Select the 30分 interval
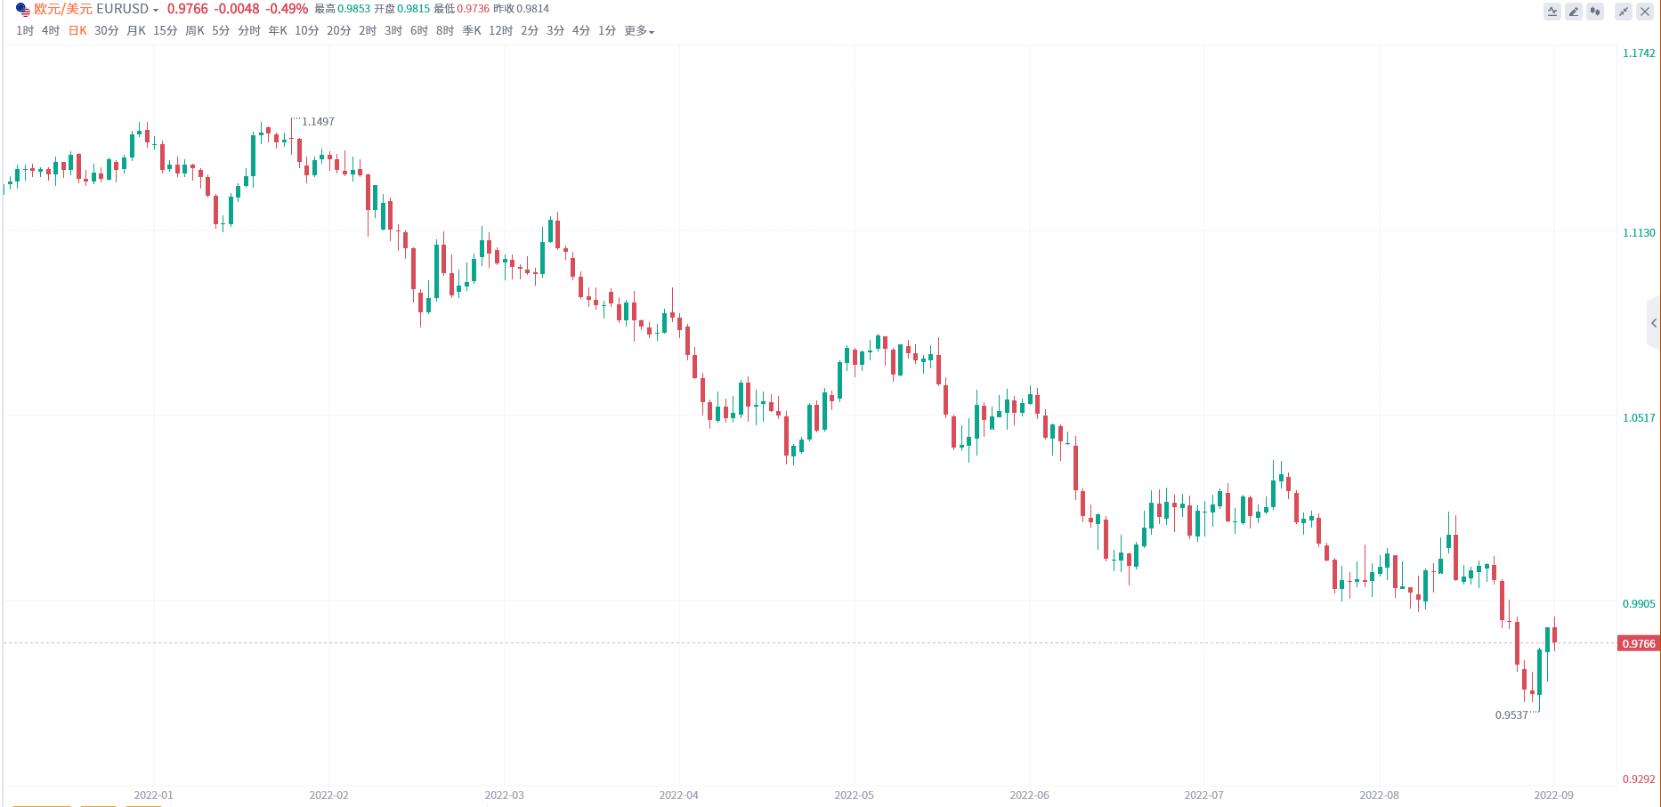 106,31
